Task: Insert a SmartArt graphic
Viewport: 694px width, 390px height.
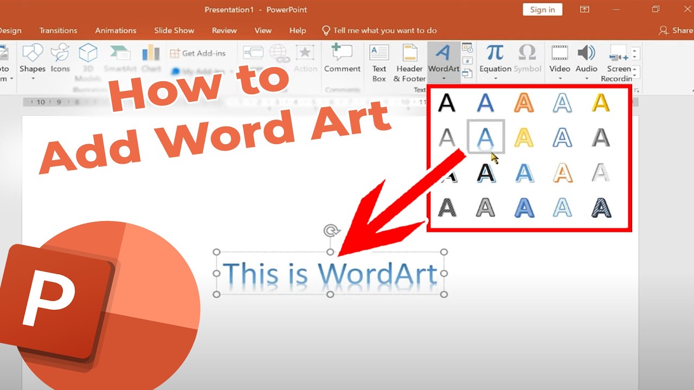Action: click(x=119, y=58)
